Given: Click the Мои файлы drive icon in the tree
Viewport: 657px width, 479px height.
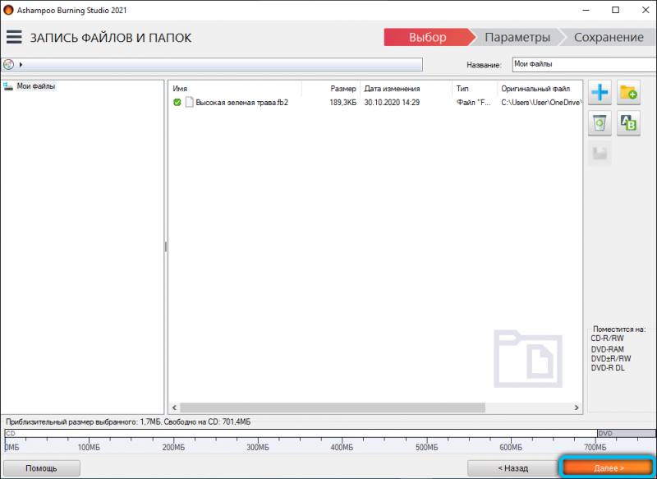Looking at the screenshot, I should [x=8, y=86].
